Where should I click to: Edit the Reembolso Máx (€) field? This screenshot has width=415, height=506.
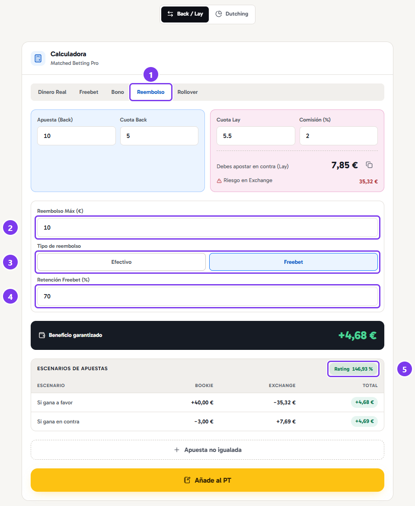(207, 227)
